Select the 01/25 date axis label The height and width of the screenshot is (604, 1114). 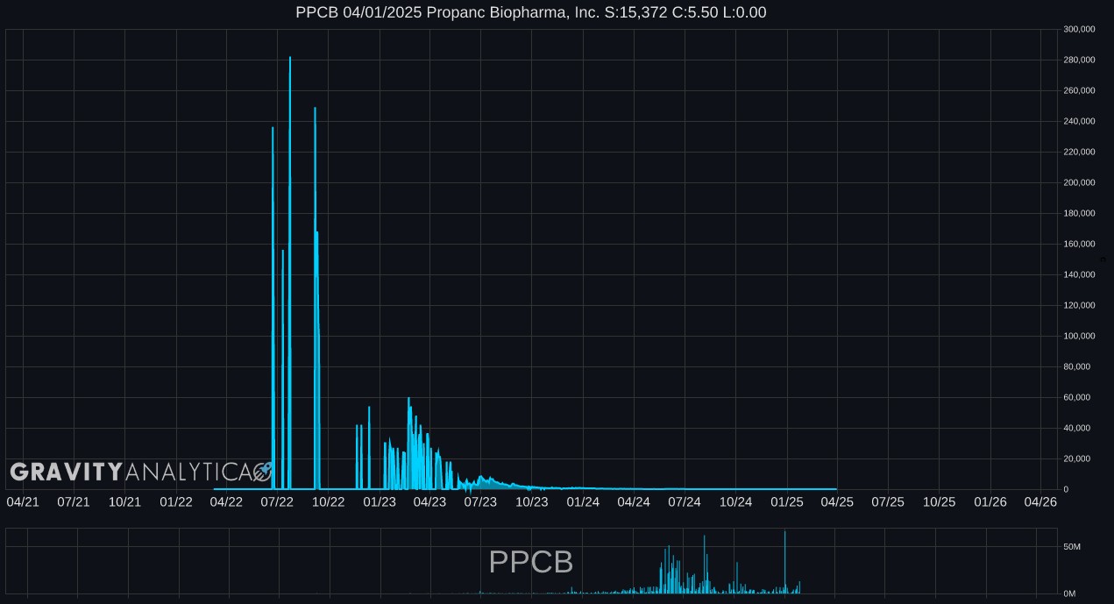[x=787, y=501]
